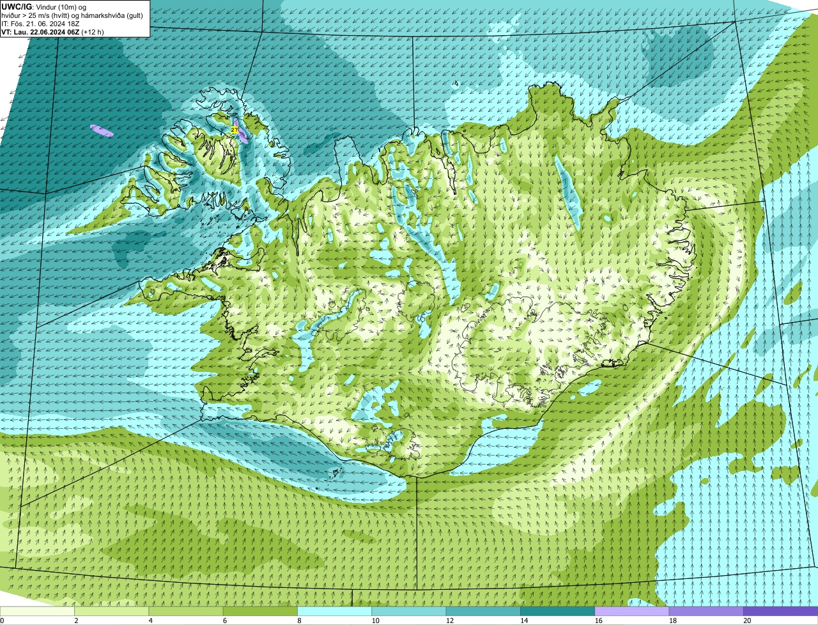Viewport: 818px width, 625px height.
Task: Click the dark violet above-20 m/s legend swatch
Action: point(781,611)
